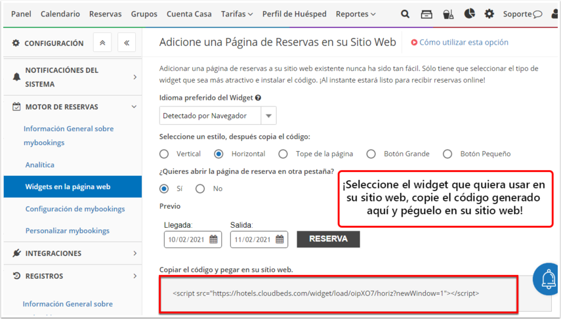The image size is (561, 319).
Task: Open the Idioma preferido del Widget dropdown
Action: [x=218, y=116]
